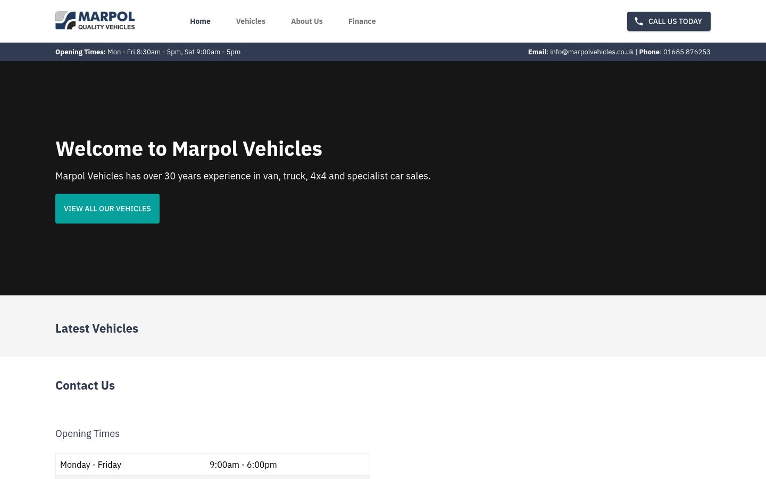This screenshot has height=479, width=766.
Task: Open the About Us page
Action: coord(307,21)
